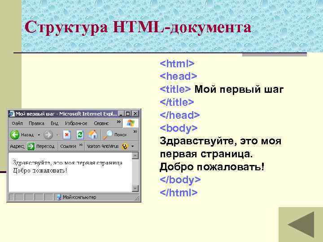Click the grey Forward arrow icon
The width and height of the screenshot is (323, 242).
pos(48,135)
